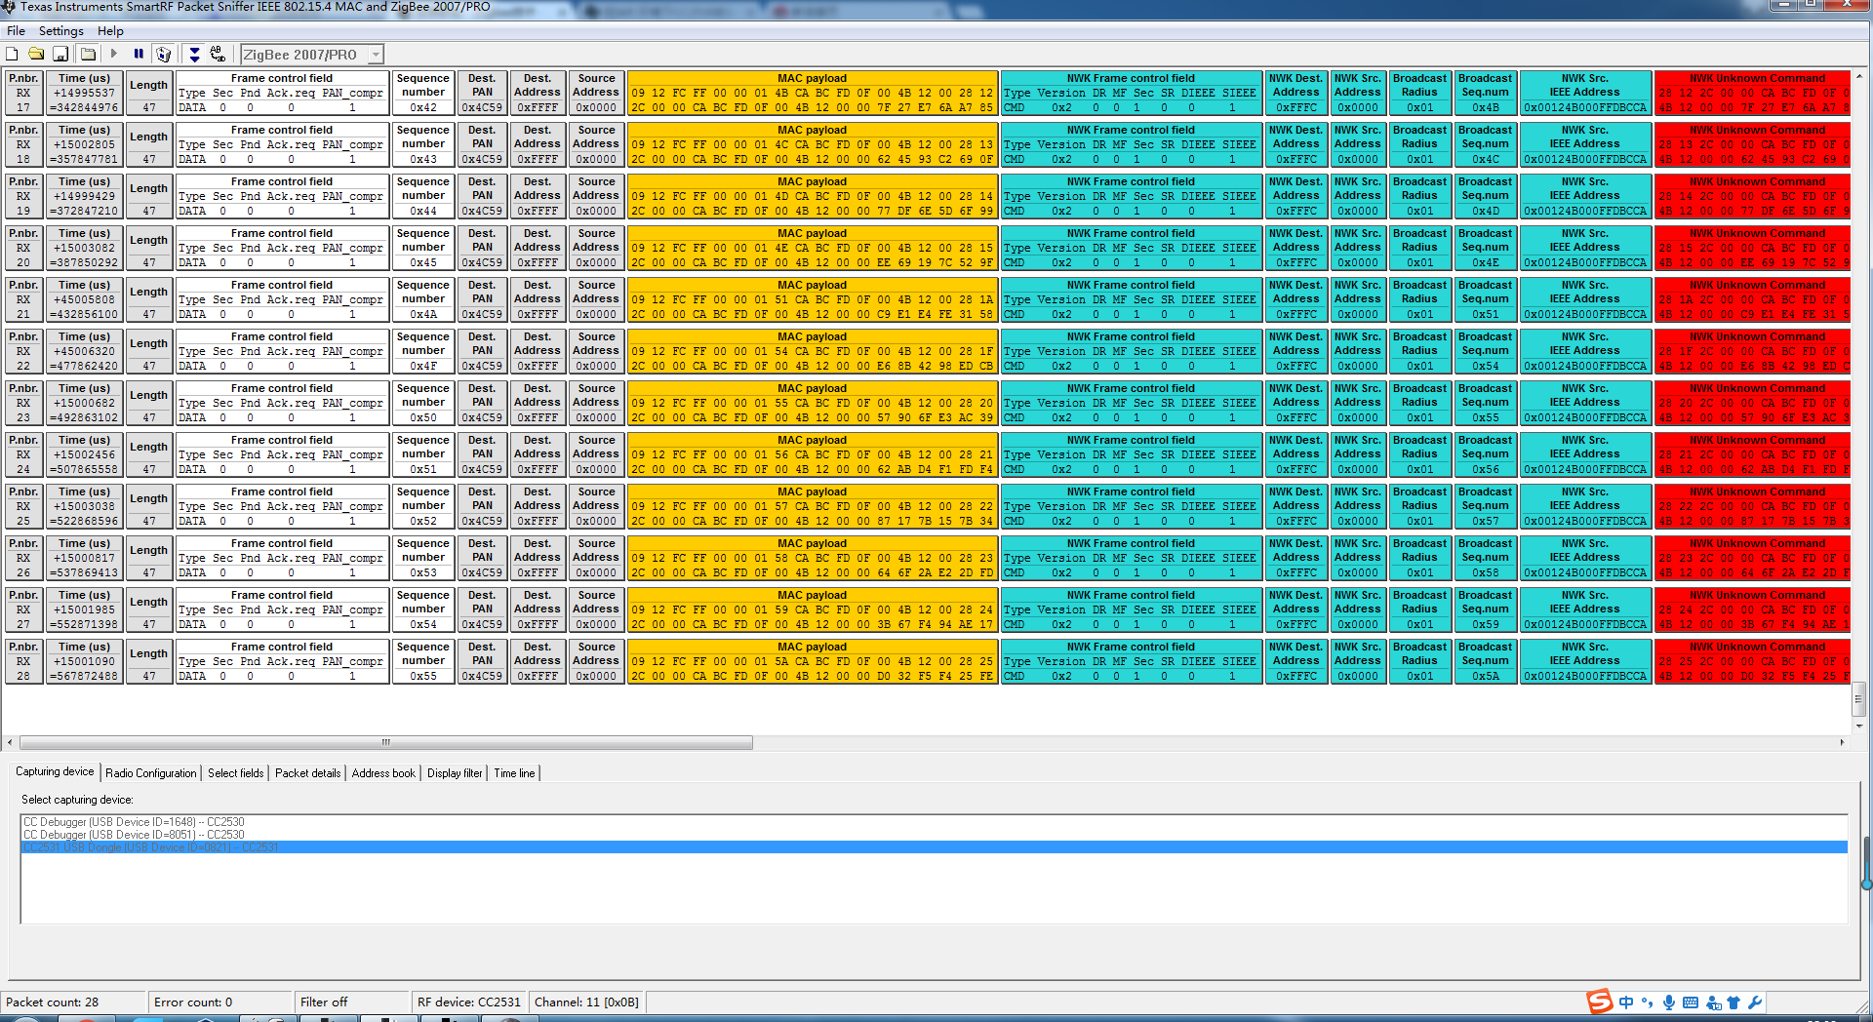Click packet 18 NWK Dest. Address 0xFFFC
The image size is (1873, 1022).
1296,144
